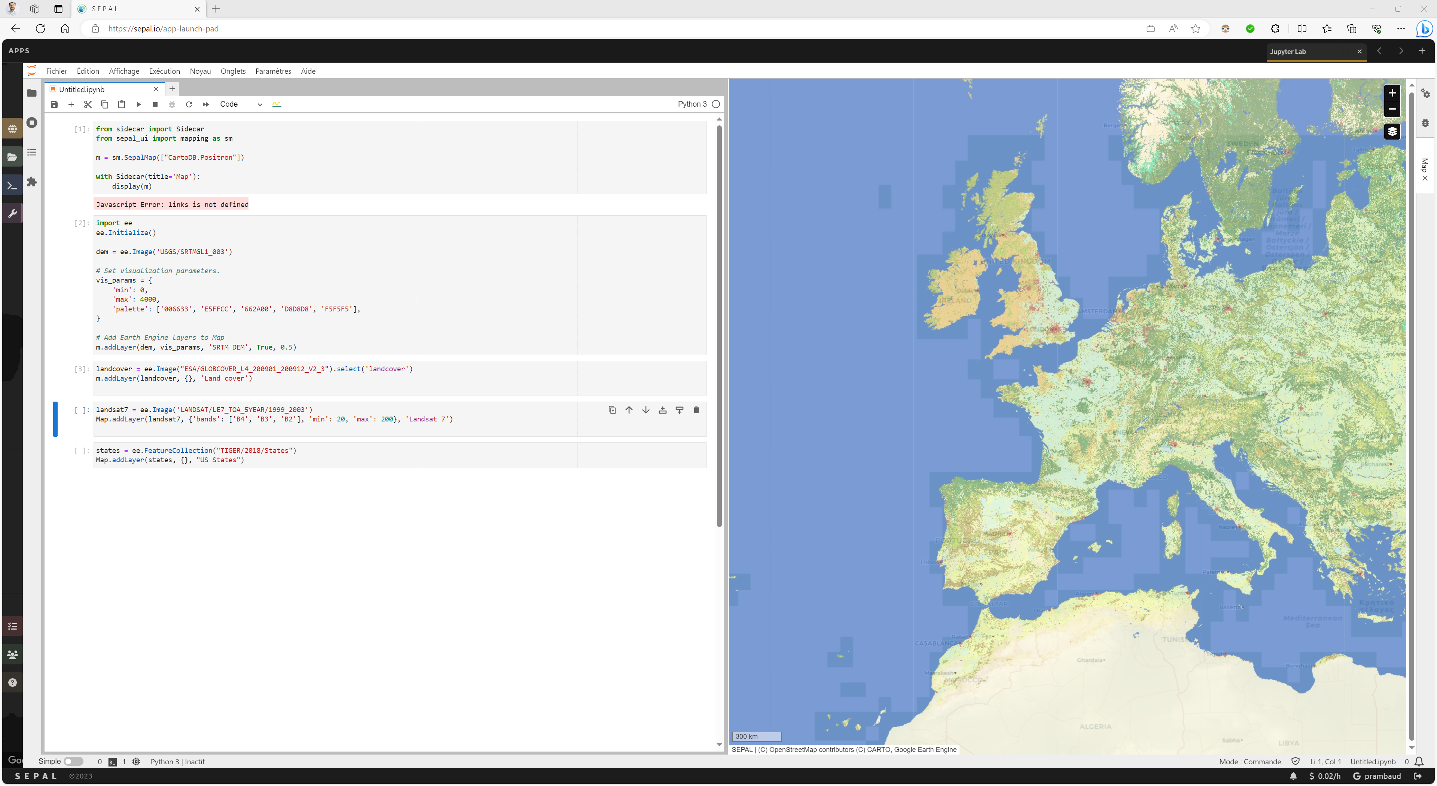Screen dimensions: 1437x786
Task: Switch to the Untitled.ipynb tab
Action: point(82,89)
